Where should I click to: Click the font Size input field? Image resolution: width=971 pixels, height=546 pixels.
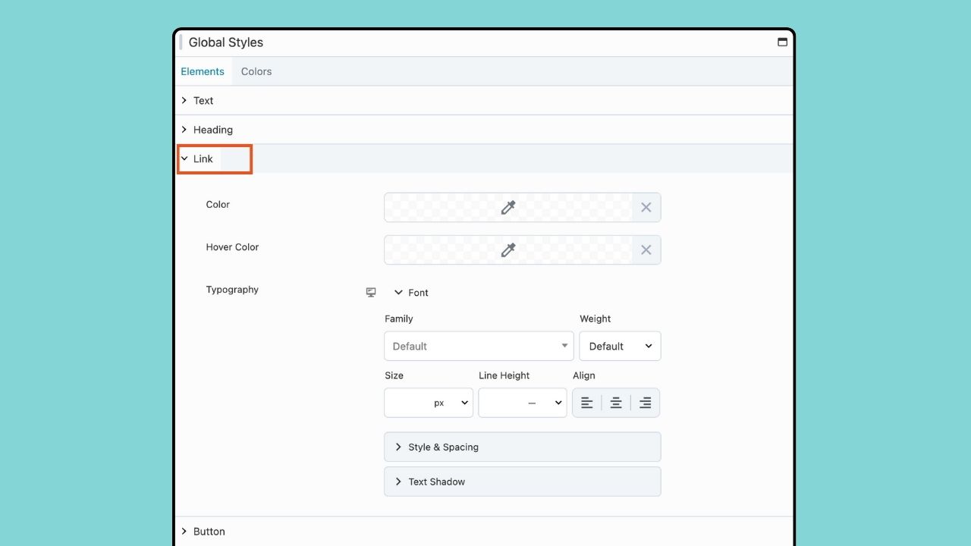[x=407, y=403]
